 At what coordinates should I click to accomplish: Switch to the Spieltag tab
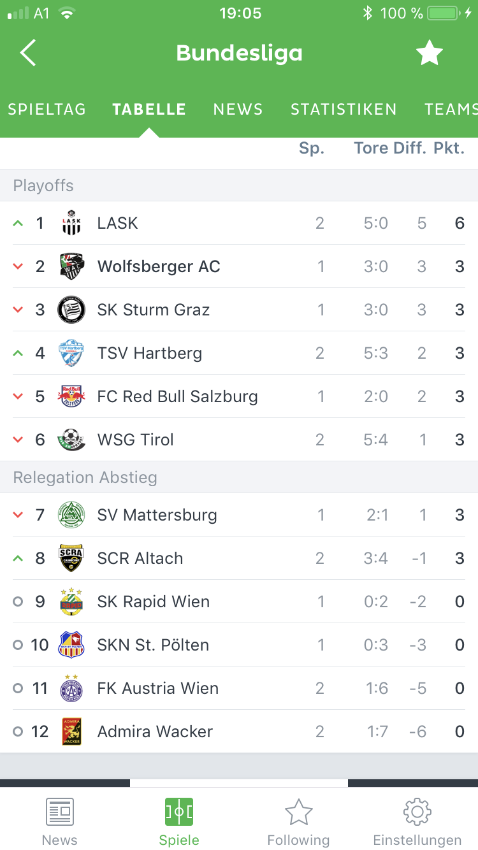click(47, 110)
